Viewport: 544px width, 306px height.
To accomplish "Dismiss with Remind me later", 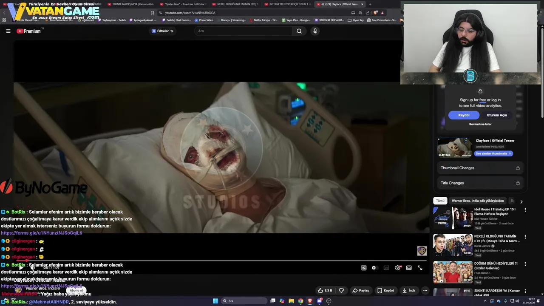I will tap(480, 124).
